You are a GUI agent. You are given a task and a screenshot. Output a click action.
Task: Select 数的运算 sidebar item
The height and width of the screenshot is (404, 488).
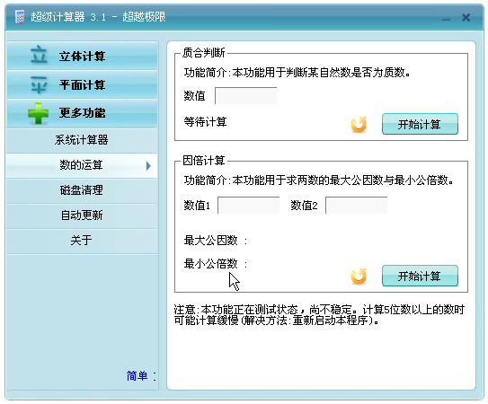tap(82, 165)
